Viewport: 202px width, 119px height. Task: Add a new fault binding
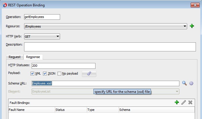pos(177,102)
